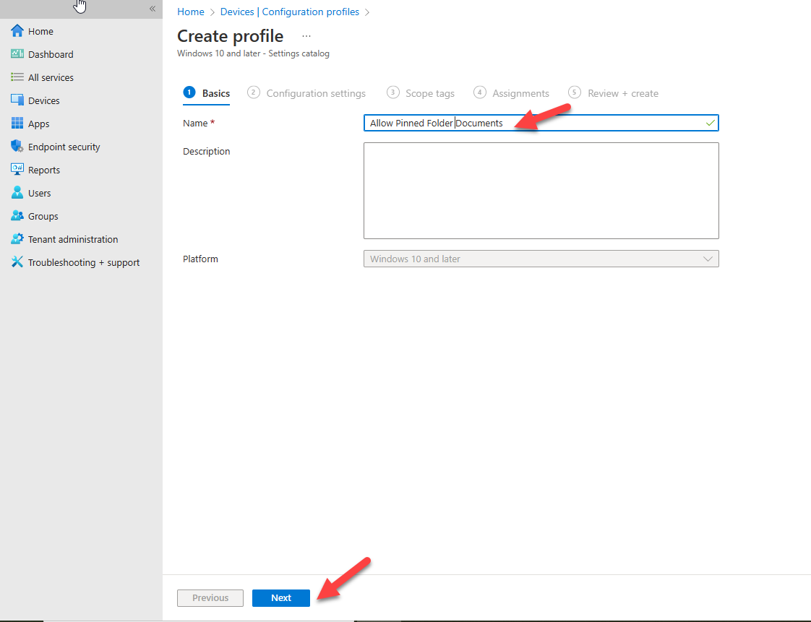
Task: Select the Home icon in the sidebar
Action: (x=16, y=31)
